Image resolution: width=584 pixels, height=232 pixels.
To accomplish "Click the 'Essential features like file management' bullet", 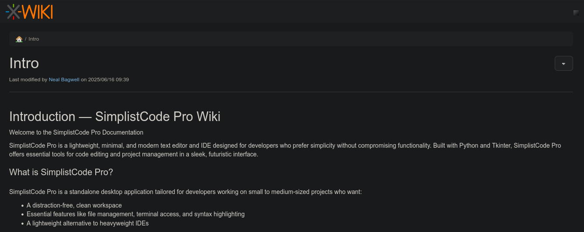I will (136, 214).
